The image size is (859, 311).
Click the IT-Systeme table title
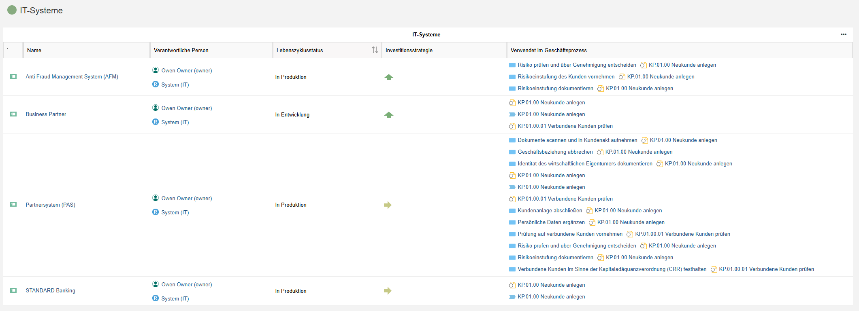tap(426, 34)
